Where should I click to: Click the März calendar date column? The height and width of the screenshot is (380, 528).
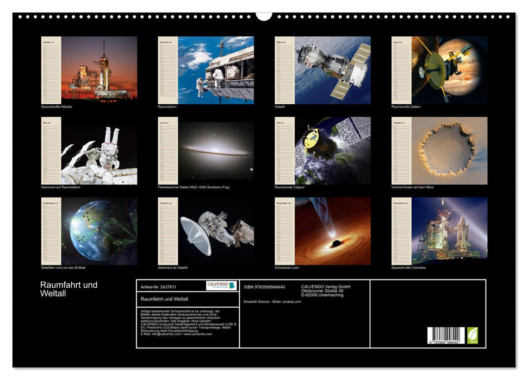click(285, 70)
